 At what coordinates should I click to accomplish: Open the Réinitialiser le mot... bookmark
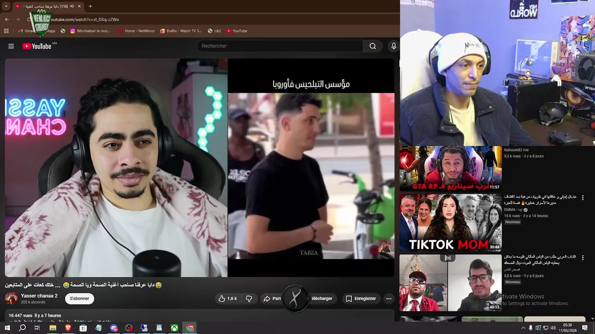click(x=91, y=31)
